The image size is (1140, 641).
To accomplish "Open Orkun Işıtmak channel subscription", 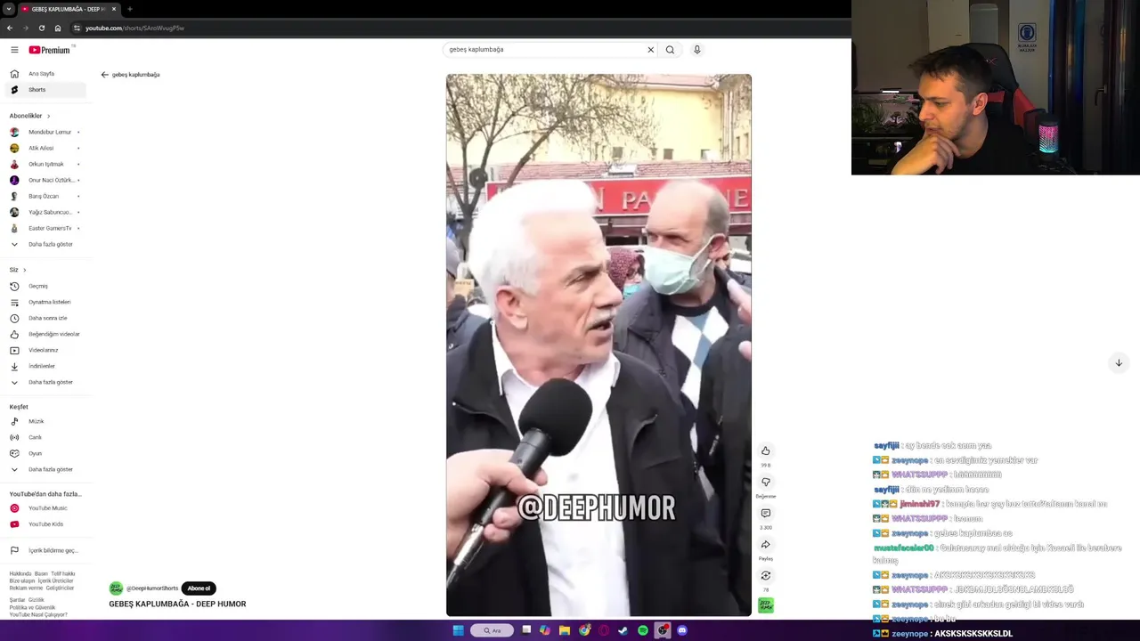I will pos(45,164).
